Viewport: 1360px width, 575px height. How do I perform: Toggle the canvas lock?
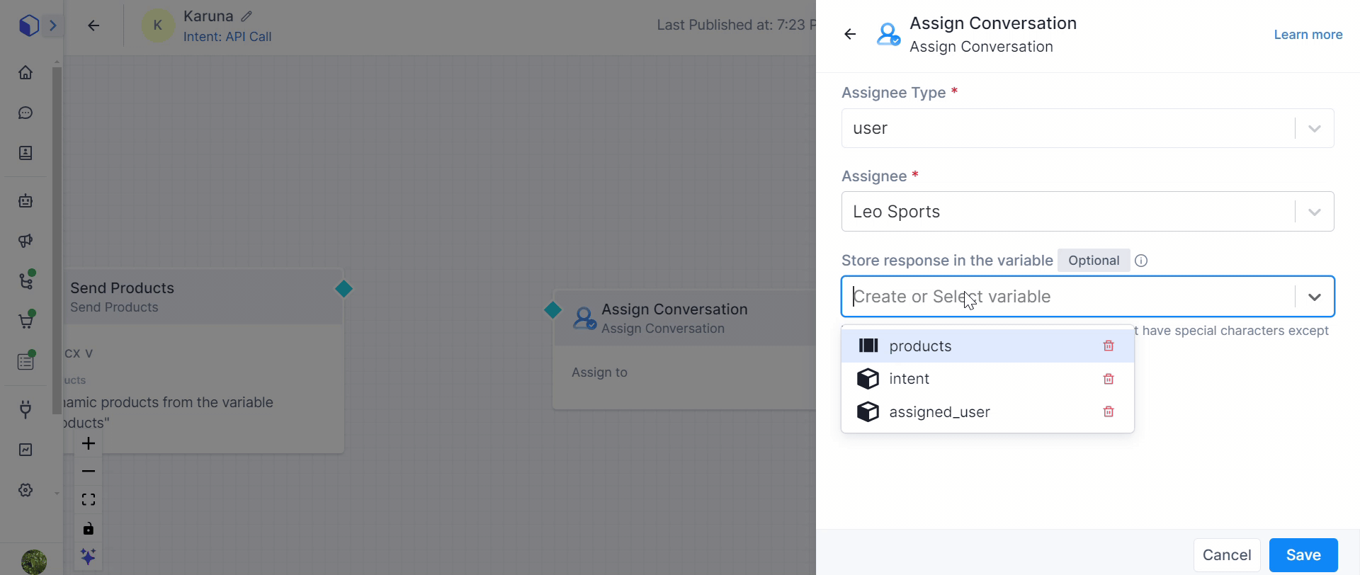click(89, 528)
